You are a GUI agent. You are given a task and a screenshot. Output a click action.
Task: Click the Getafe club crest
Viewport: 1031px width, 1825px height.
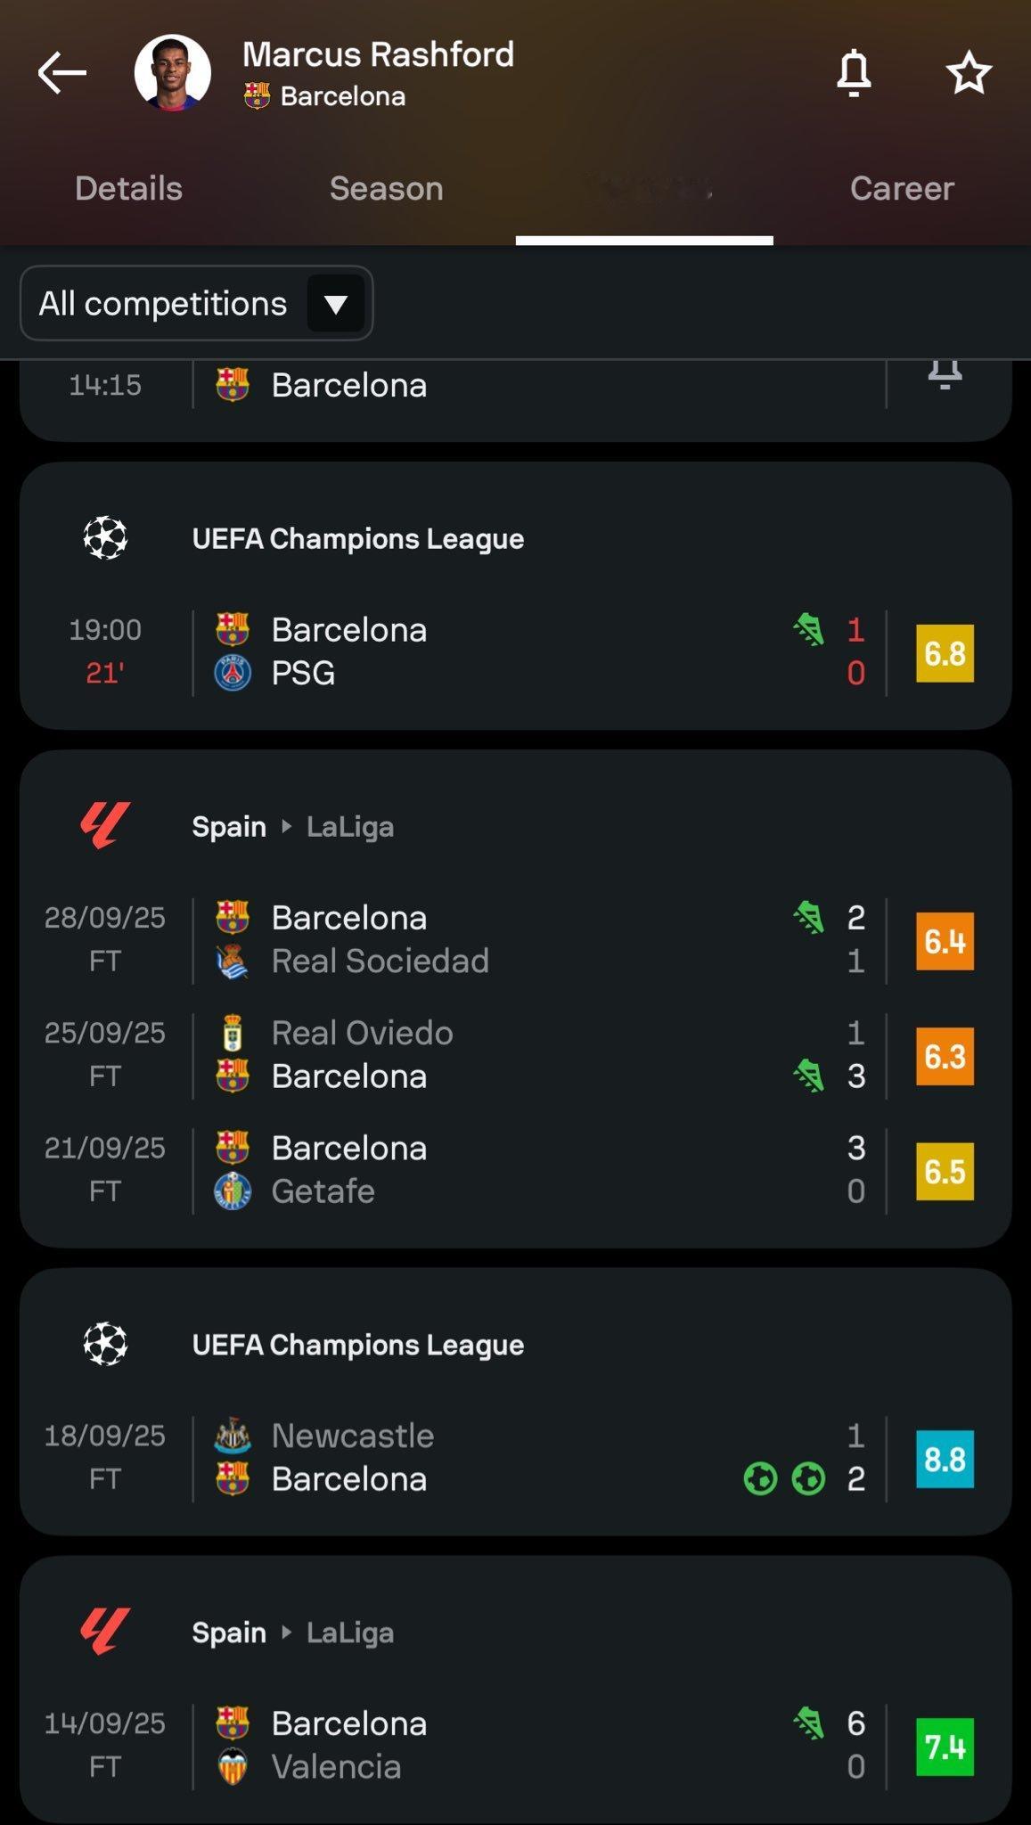[x=233, y=1191]
